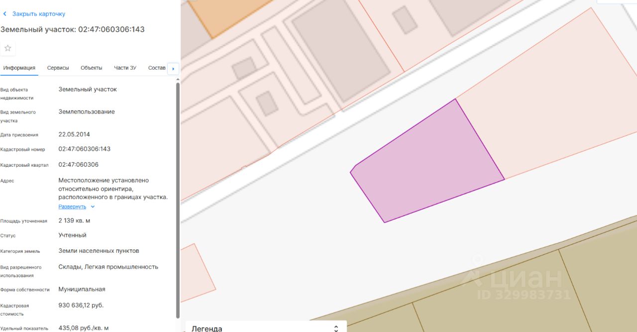
Task: Close the parcel card with Закрыть карточку
Action: click(x=39, y=14)
